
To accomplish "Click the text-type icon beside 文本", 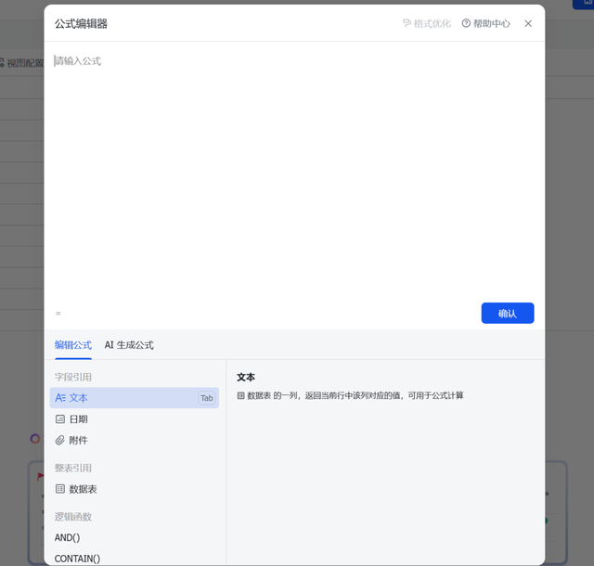I will click(x=60, y=398).
